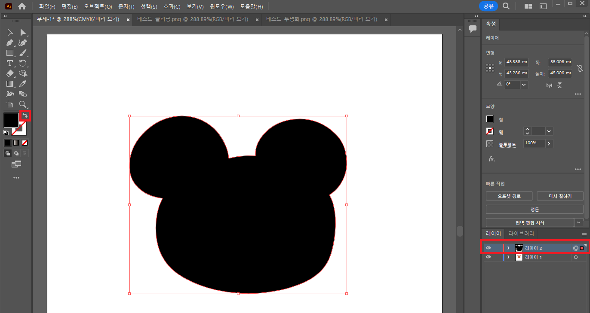Collapse the right panel dock double arrows
Screen dimensions: 590x313
click(x=584, y=16)
